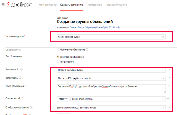Open help icon next to Заголовок 2
The width and height of the screenshot is (177, 115).
[20, 78]
